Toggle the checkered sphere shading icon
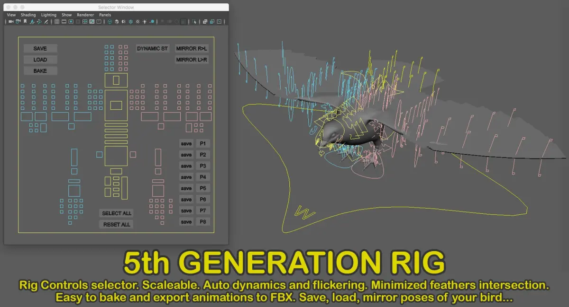Viewport: 569px width, 307px height. [x=138, y=21]
